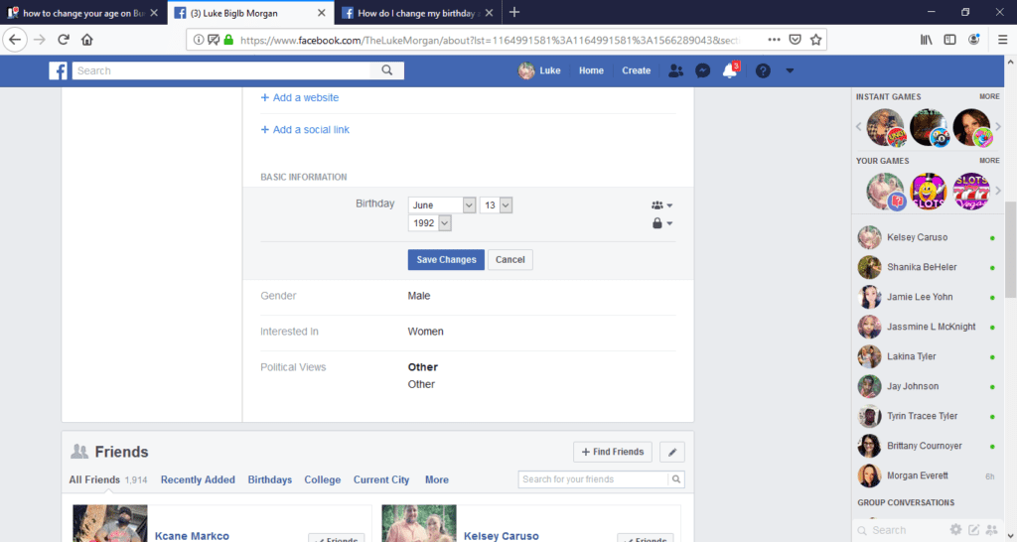Open Kcane Markco friend profile link
1017x542 pixels.
click(x=192, y=536)
